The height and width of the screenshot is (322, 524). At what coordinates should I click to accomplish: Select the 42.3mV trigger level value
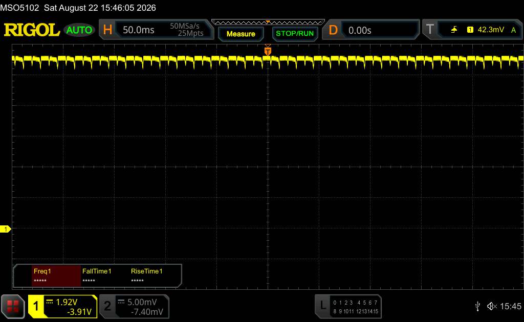pos(491,30)
